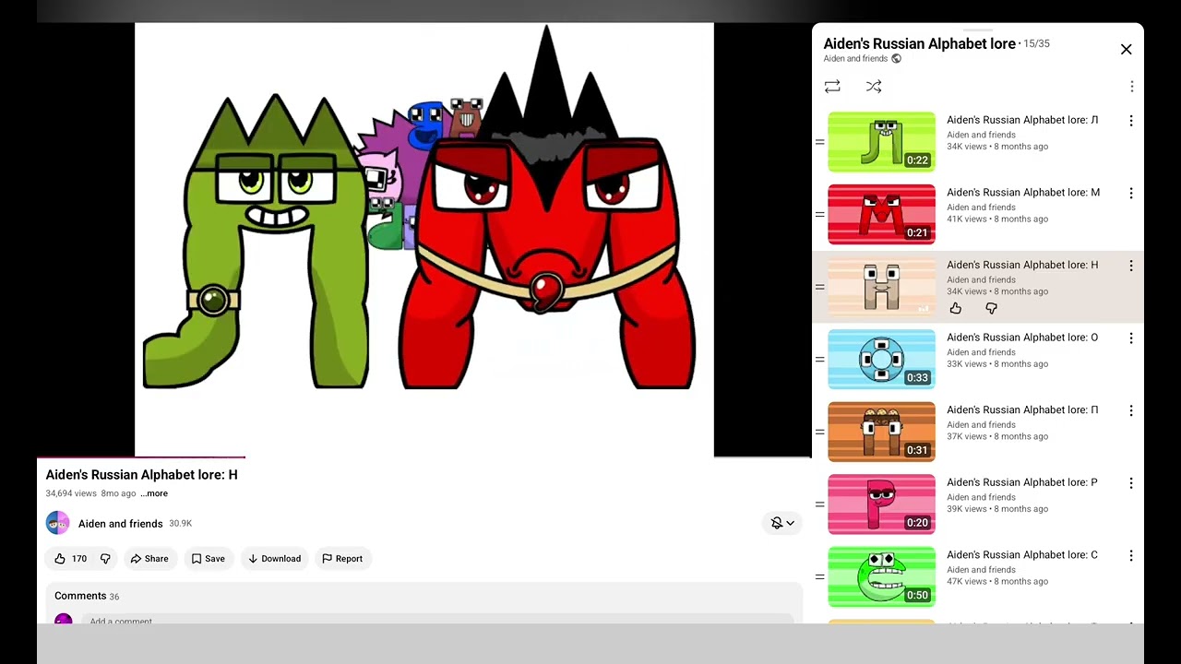1181x664 pixels.
Task: Expand description with ...more
Action: coord(154,493)
